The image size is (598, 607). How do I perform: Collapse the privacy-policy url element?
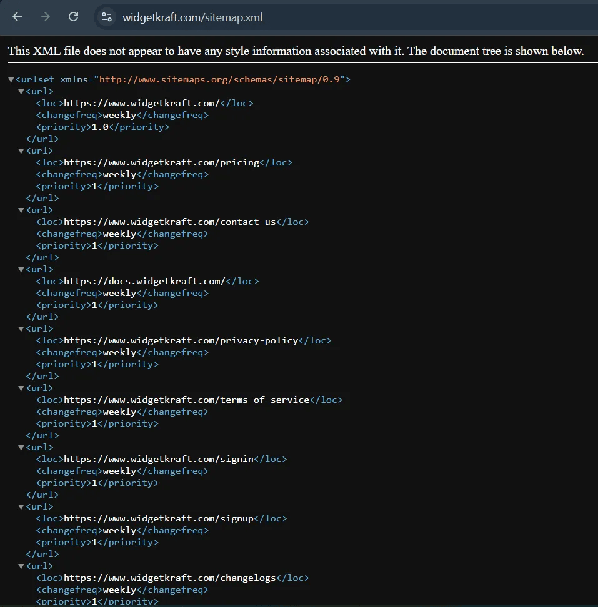(x=21, y=328)
